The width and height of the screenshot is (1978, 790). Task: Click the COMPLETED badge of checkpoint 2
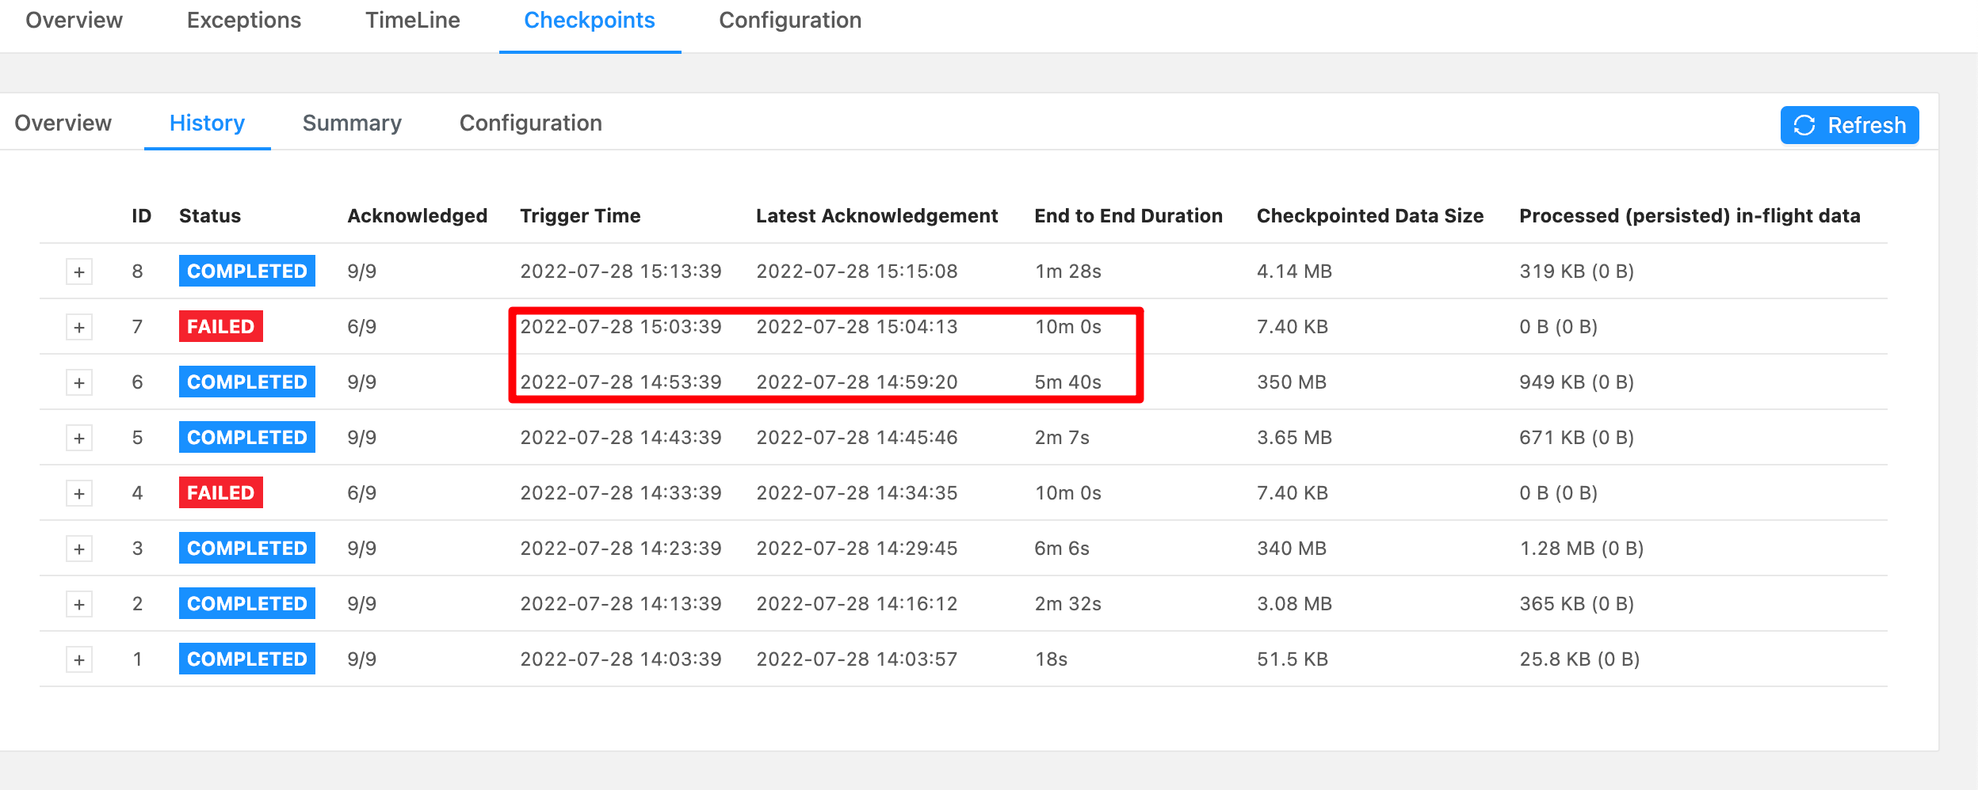point(247,603)
